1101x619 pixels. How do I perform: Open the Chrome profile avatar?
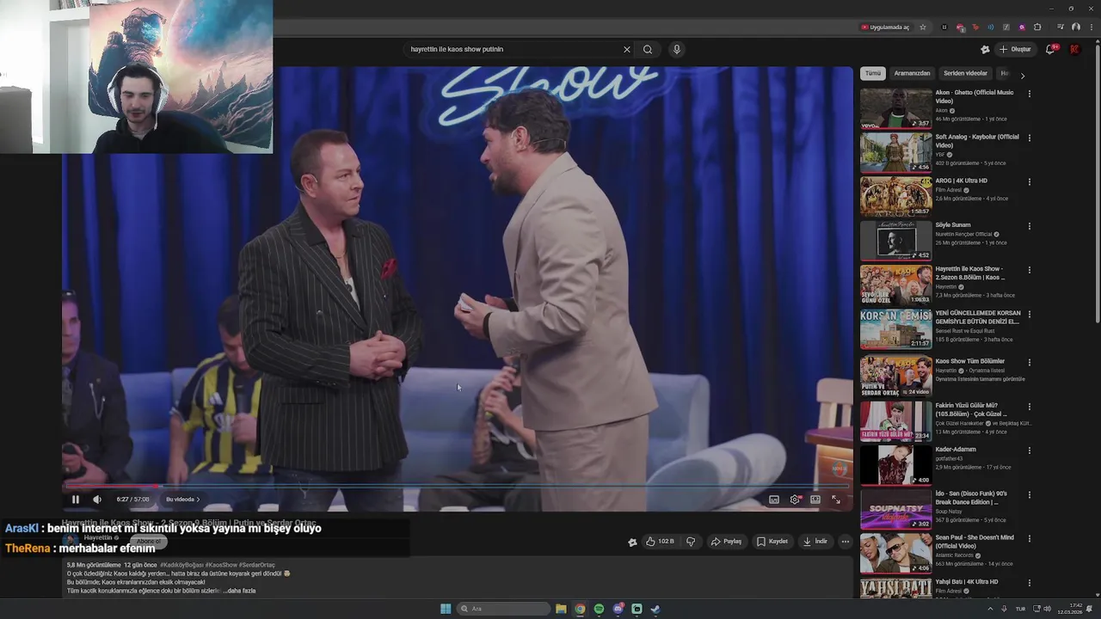click(1075, 28)
